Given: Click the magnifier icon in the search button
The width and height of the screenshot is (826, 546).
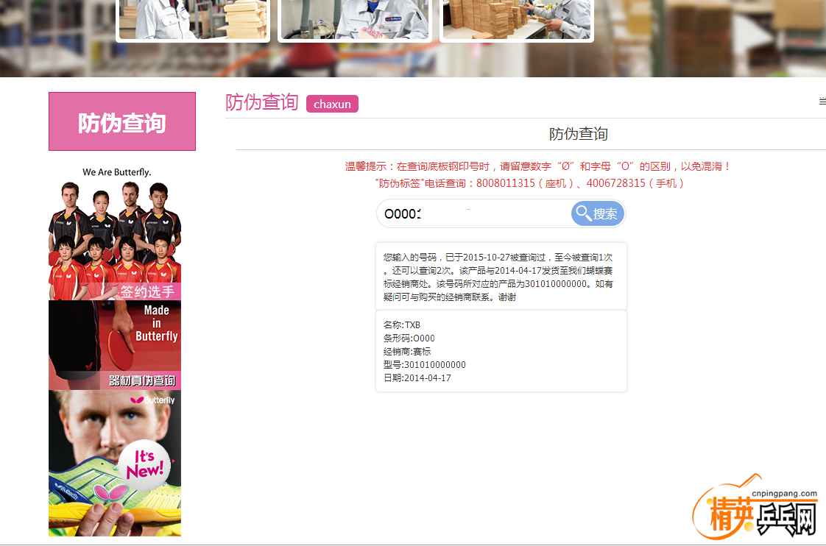Looking at the screenshot, I should (584, 213).
